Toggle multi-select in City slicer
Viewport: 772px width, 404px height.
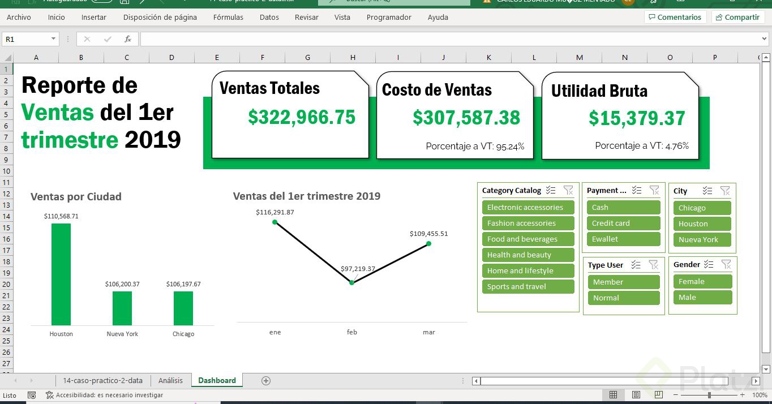coord(707,191)
